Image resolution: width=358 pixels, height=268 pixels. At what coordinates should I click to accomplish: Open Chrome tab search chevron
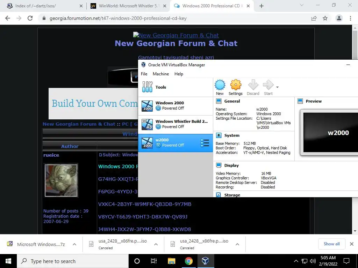[301, 5]
